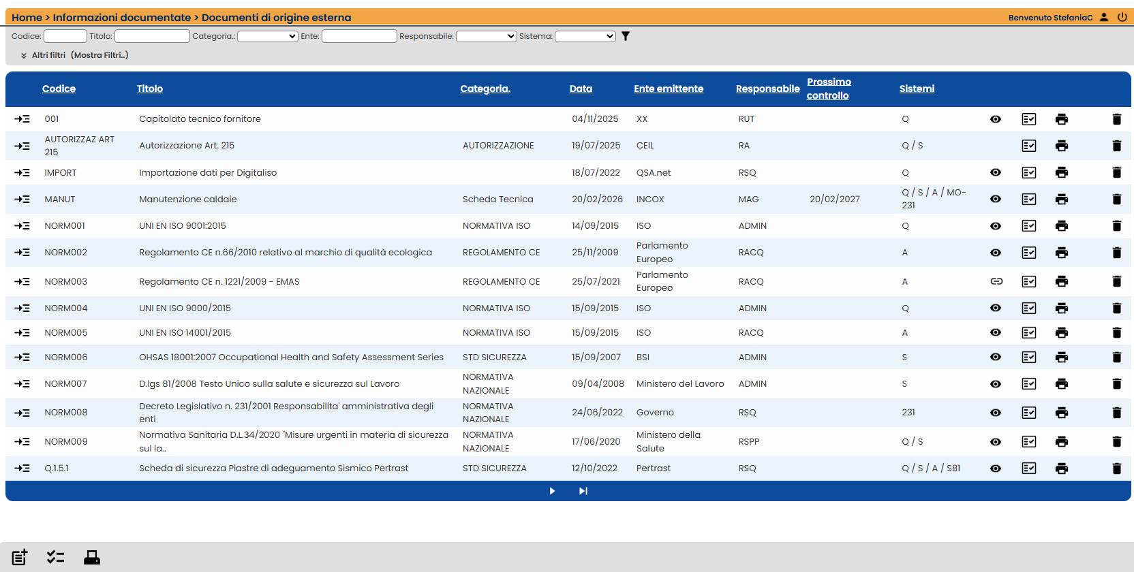Select the Pertrast issuer cell
Screen dimensions: 1134x572
tap(654, 468)
